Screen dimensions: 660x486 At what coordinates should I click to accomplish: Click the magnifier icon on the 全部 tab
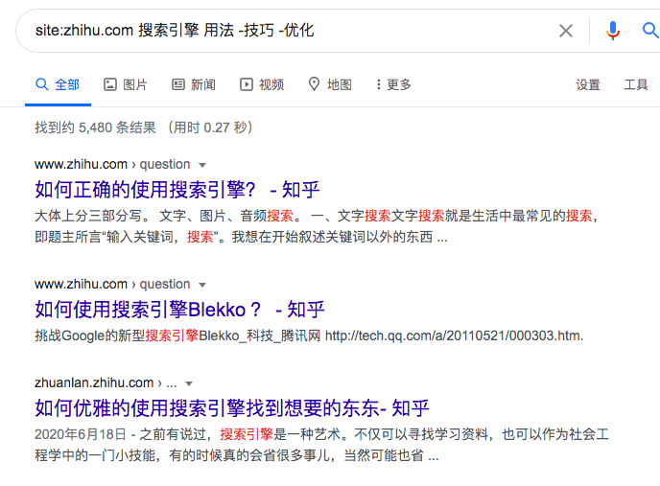point(41,84)
